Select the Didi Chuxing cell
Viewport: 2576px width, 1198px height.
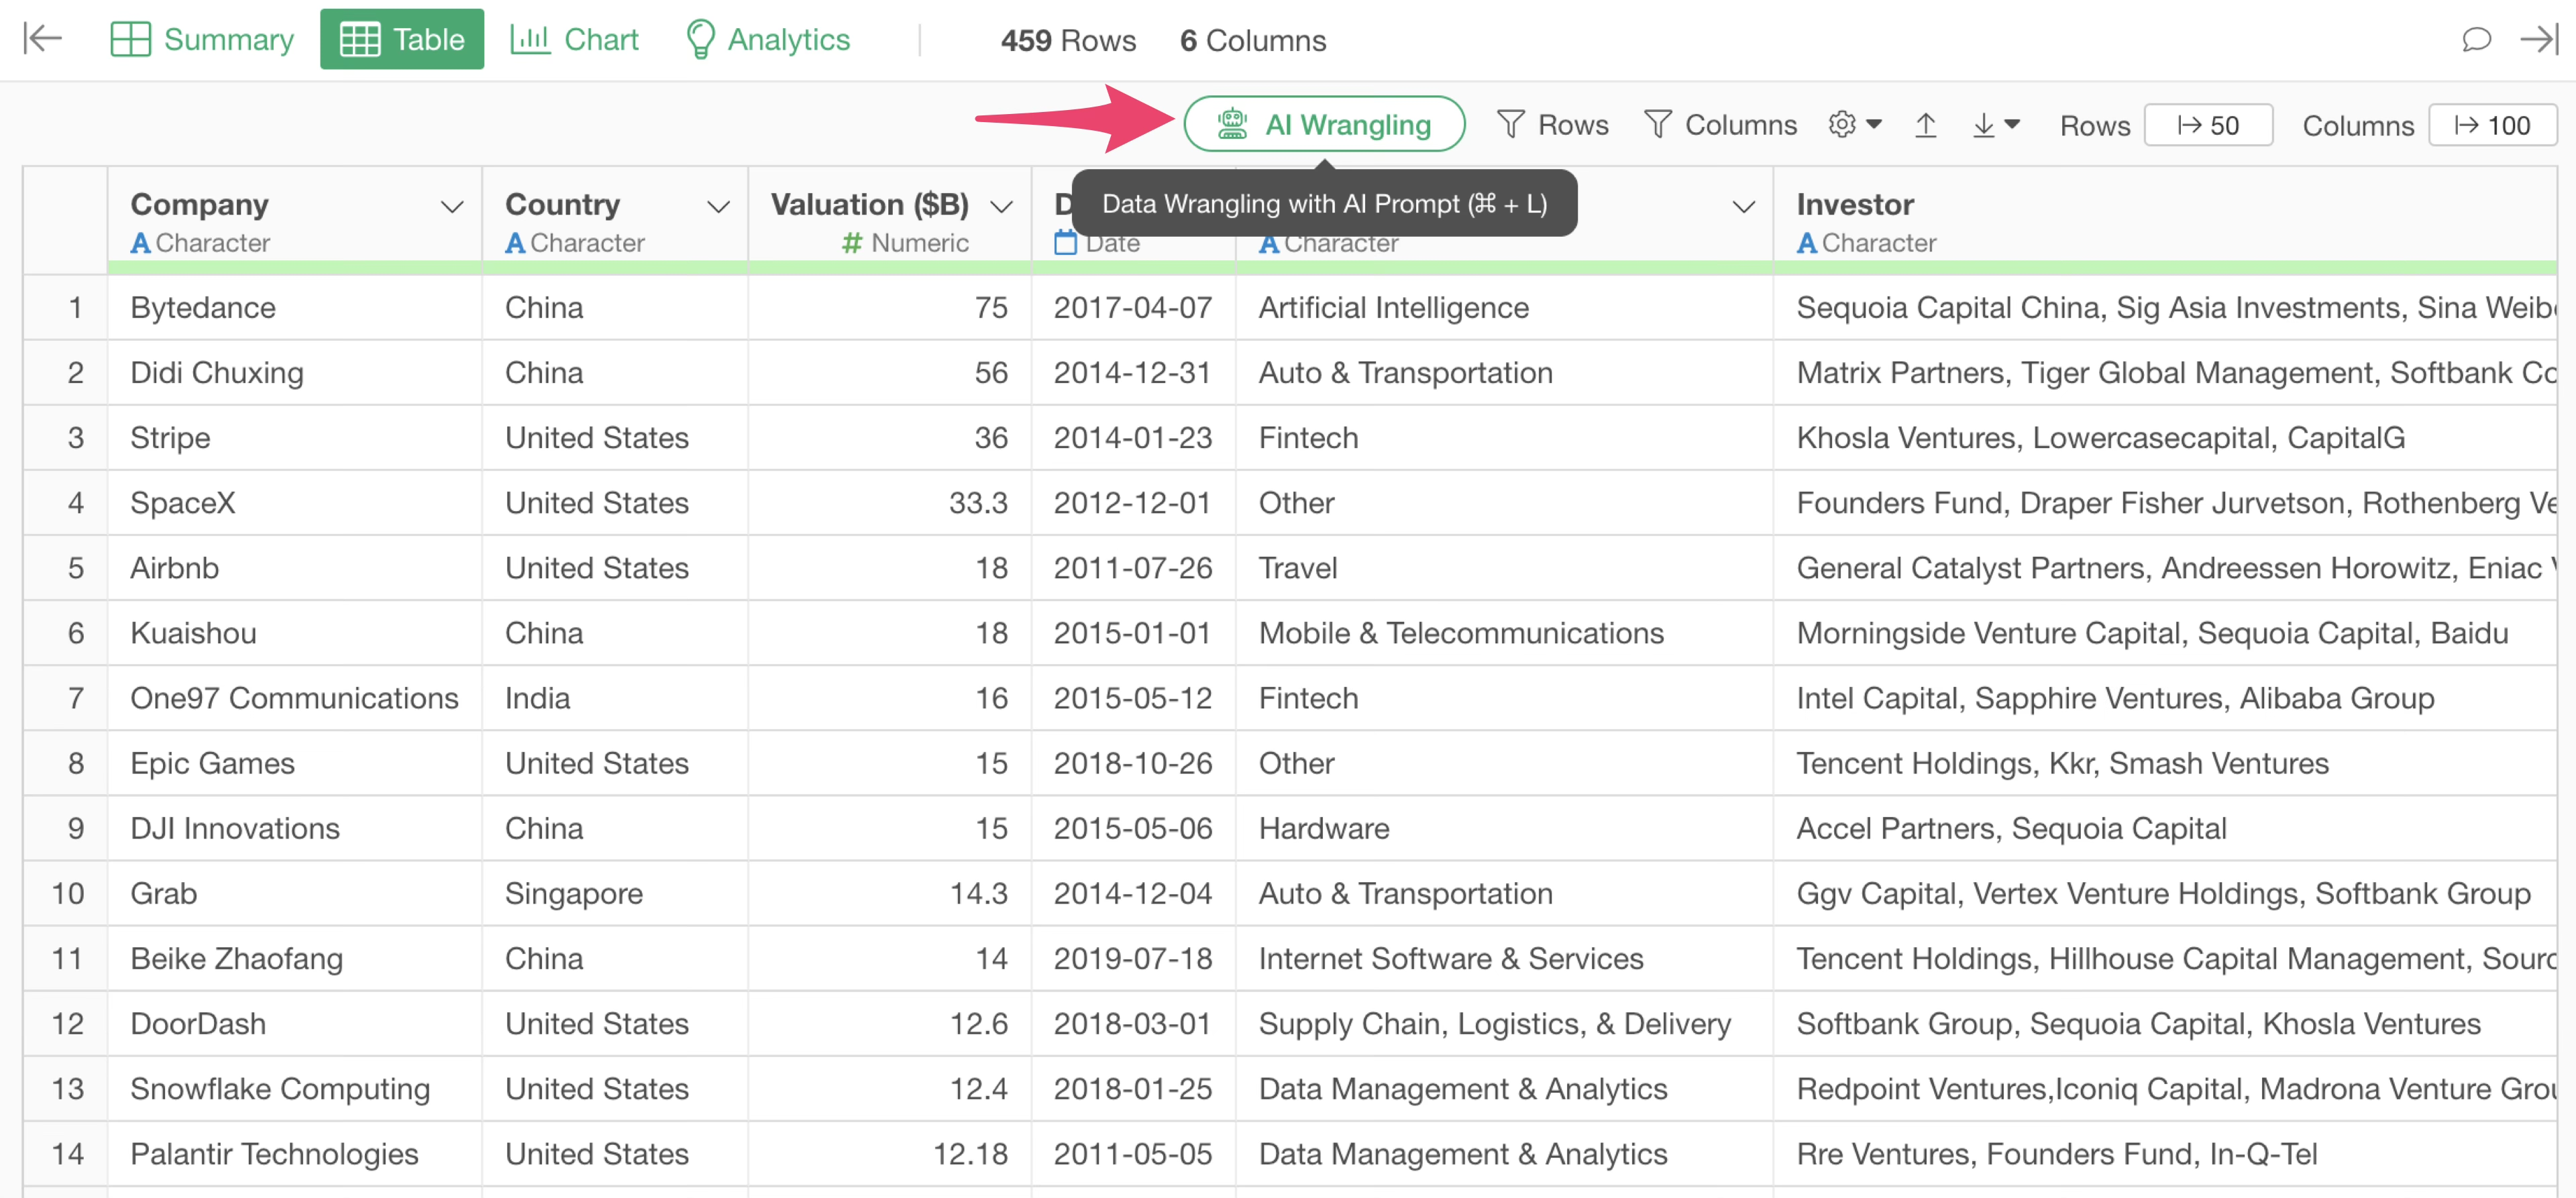pos(295,372)
